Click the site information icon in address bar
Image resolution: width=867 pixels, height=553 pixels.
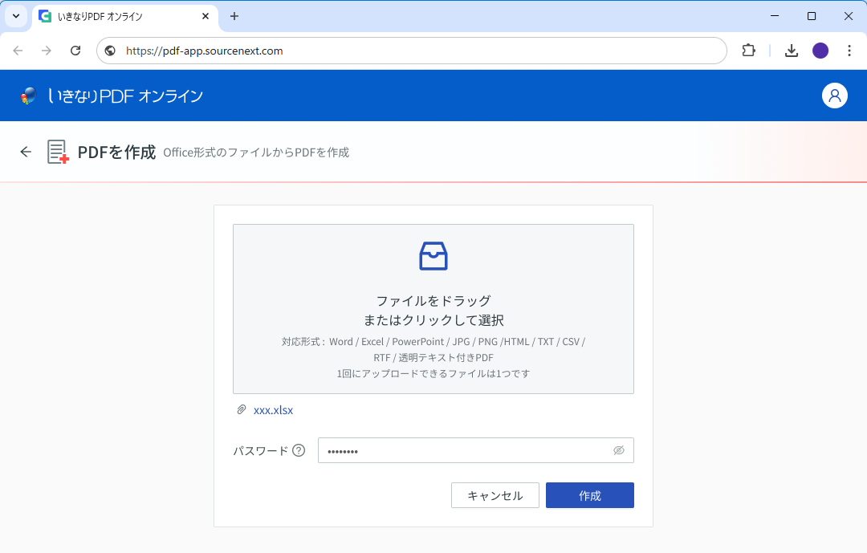108,50
